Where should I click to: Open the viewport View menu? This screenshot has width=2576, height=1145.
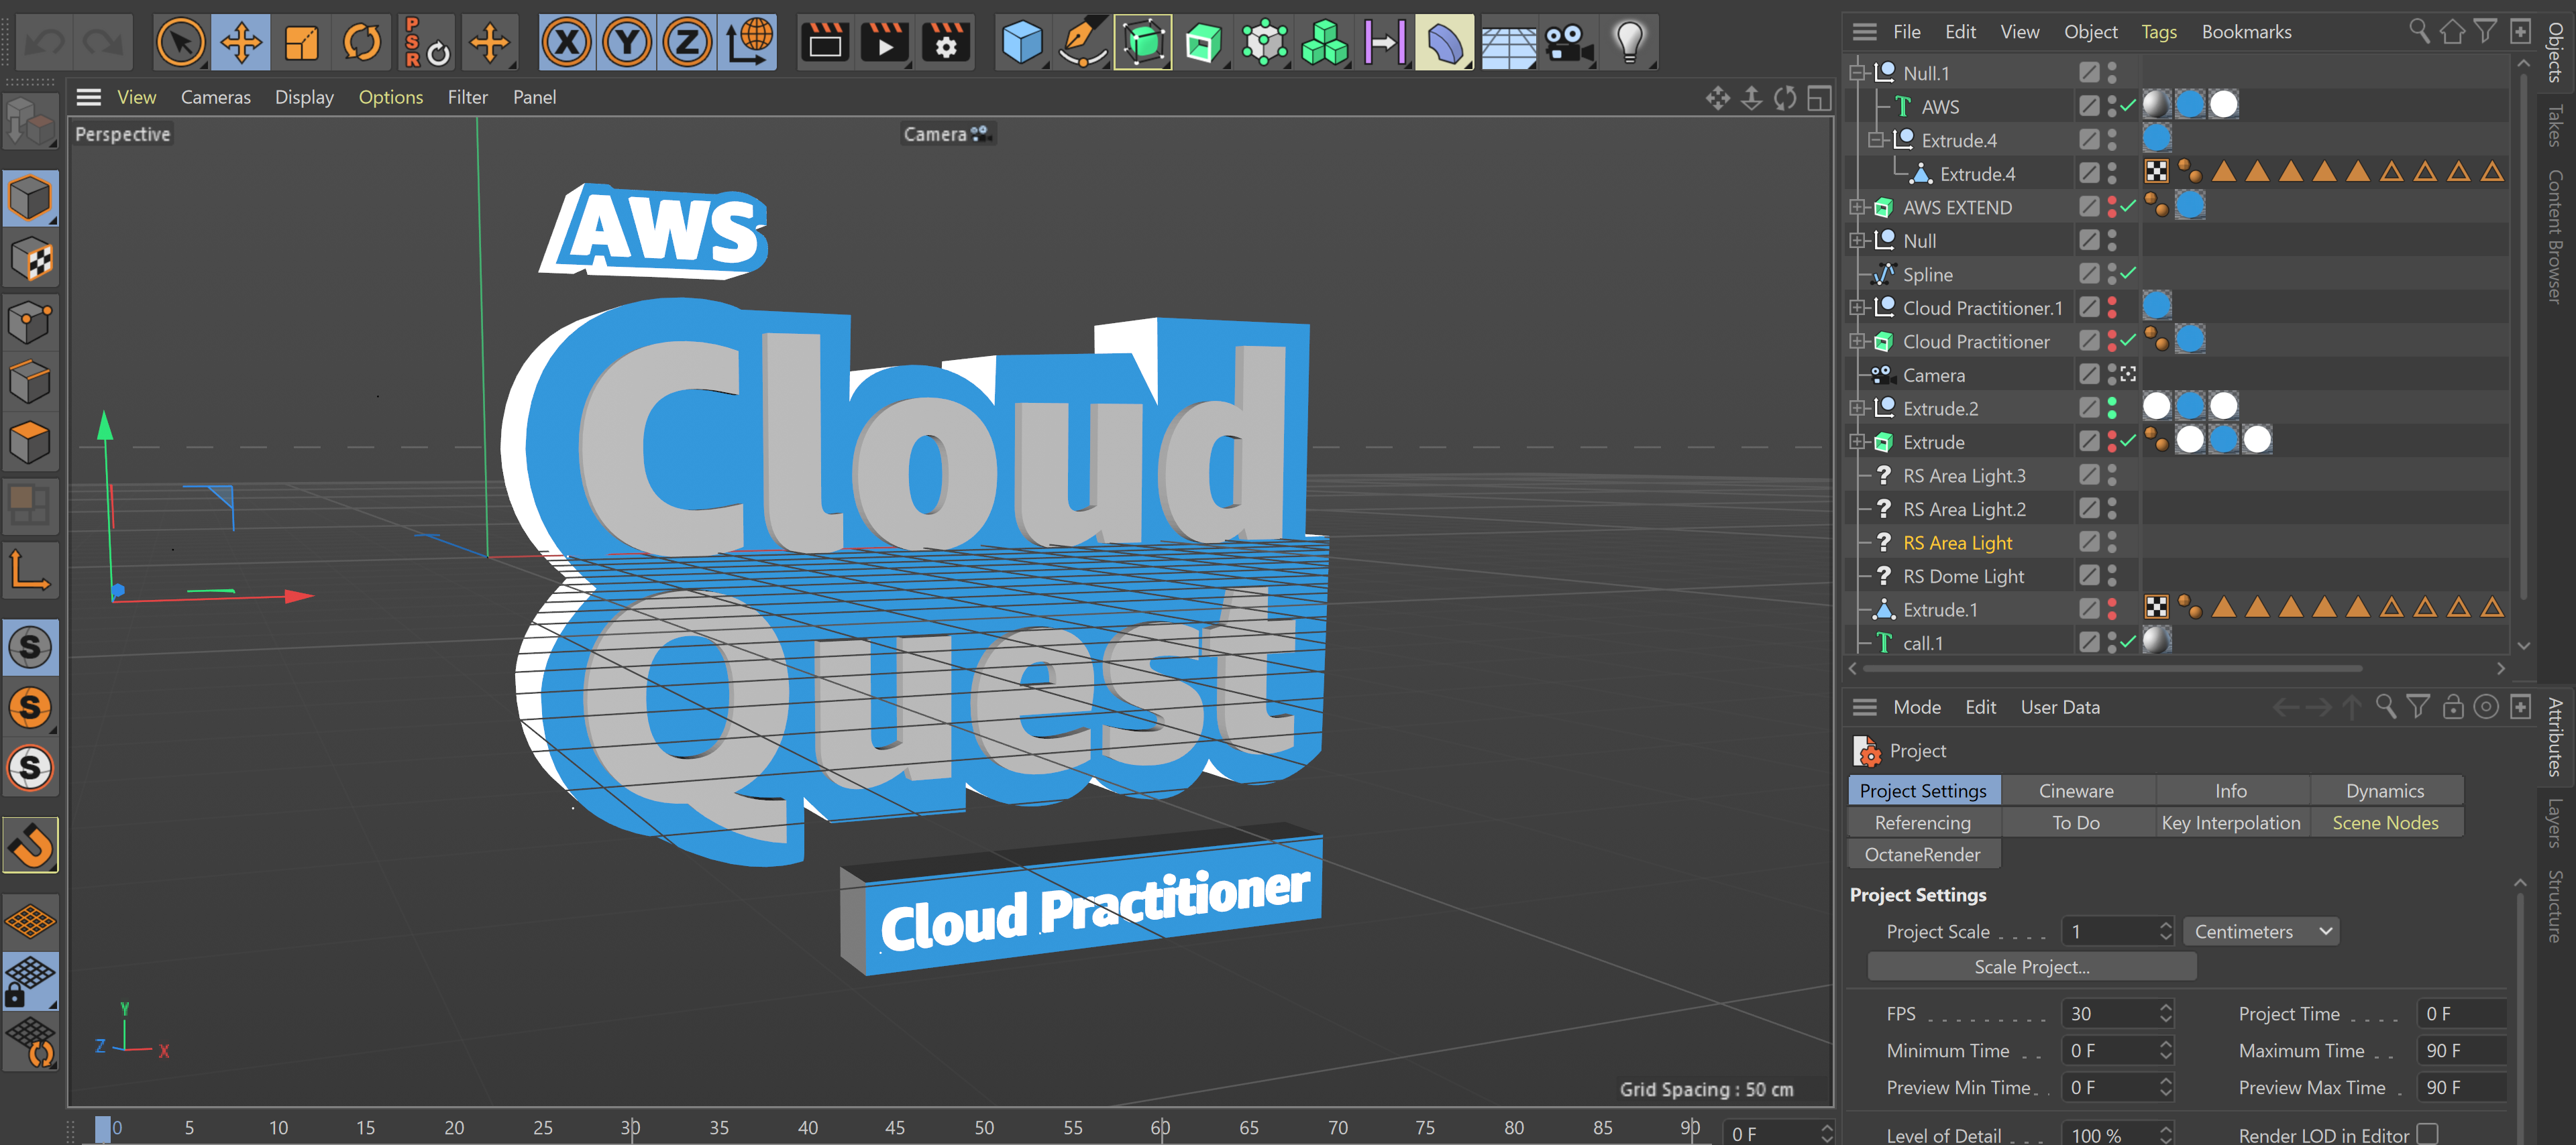point(136,97)
